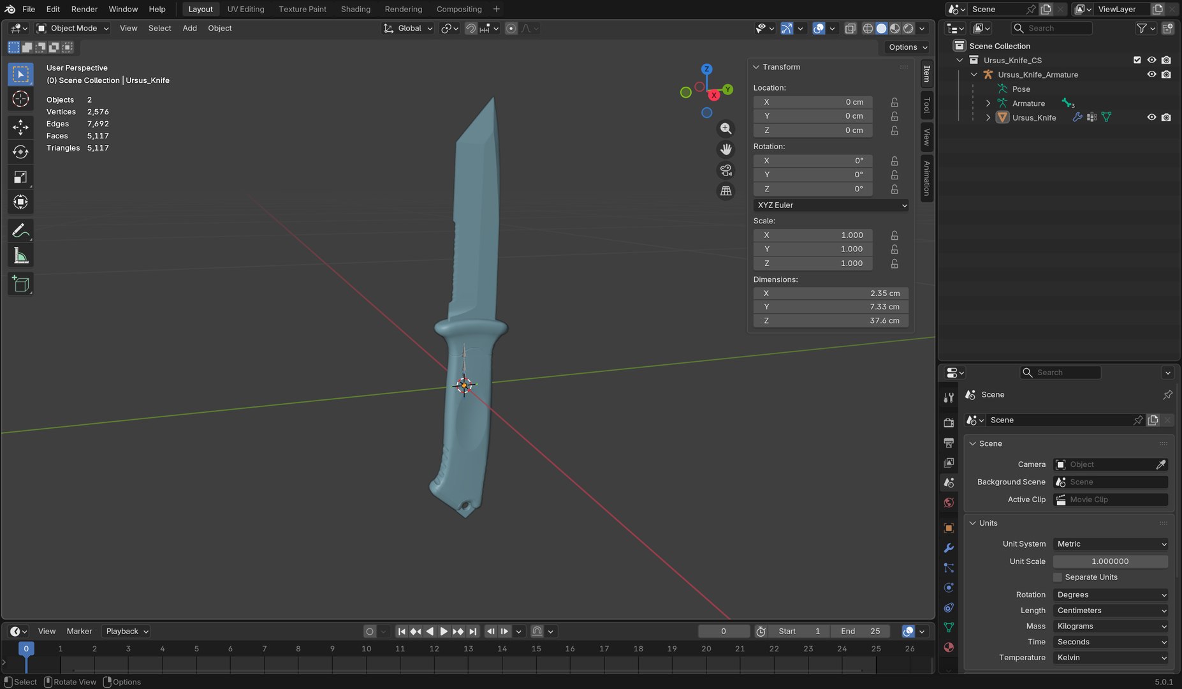Open the XYZ Euler rotation mode dropdown
Screen dimensions: 1182x689
tap(831, 205)
